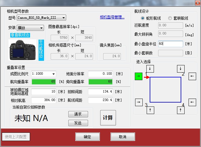Select up-arrow entry below corner 4

click(181, 110)
